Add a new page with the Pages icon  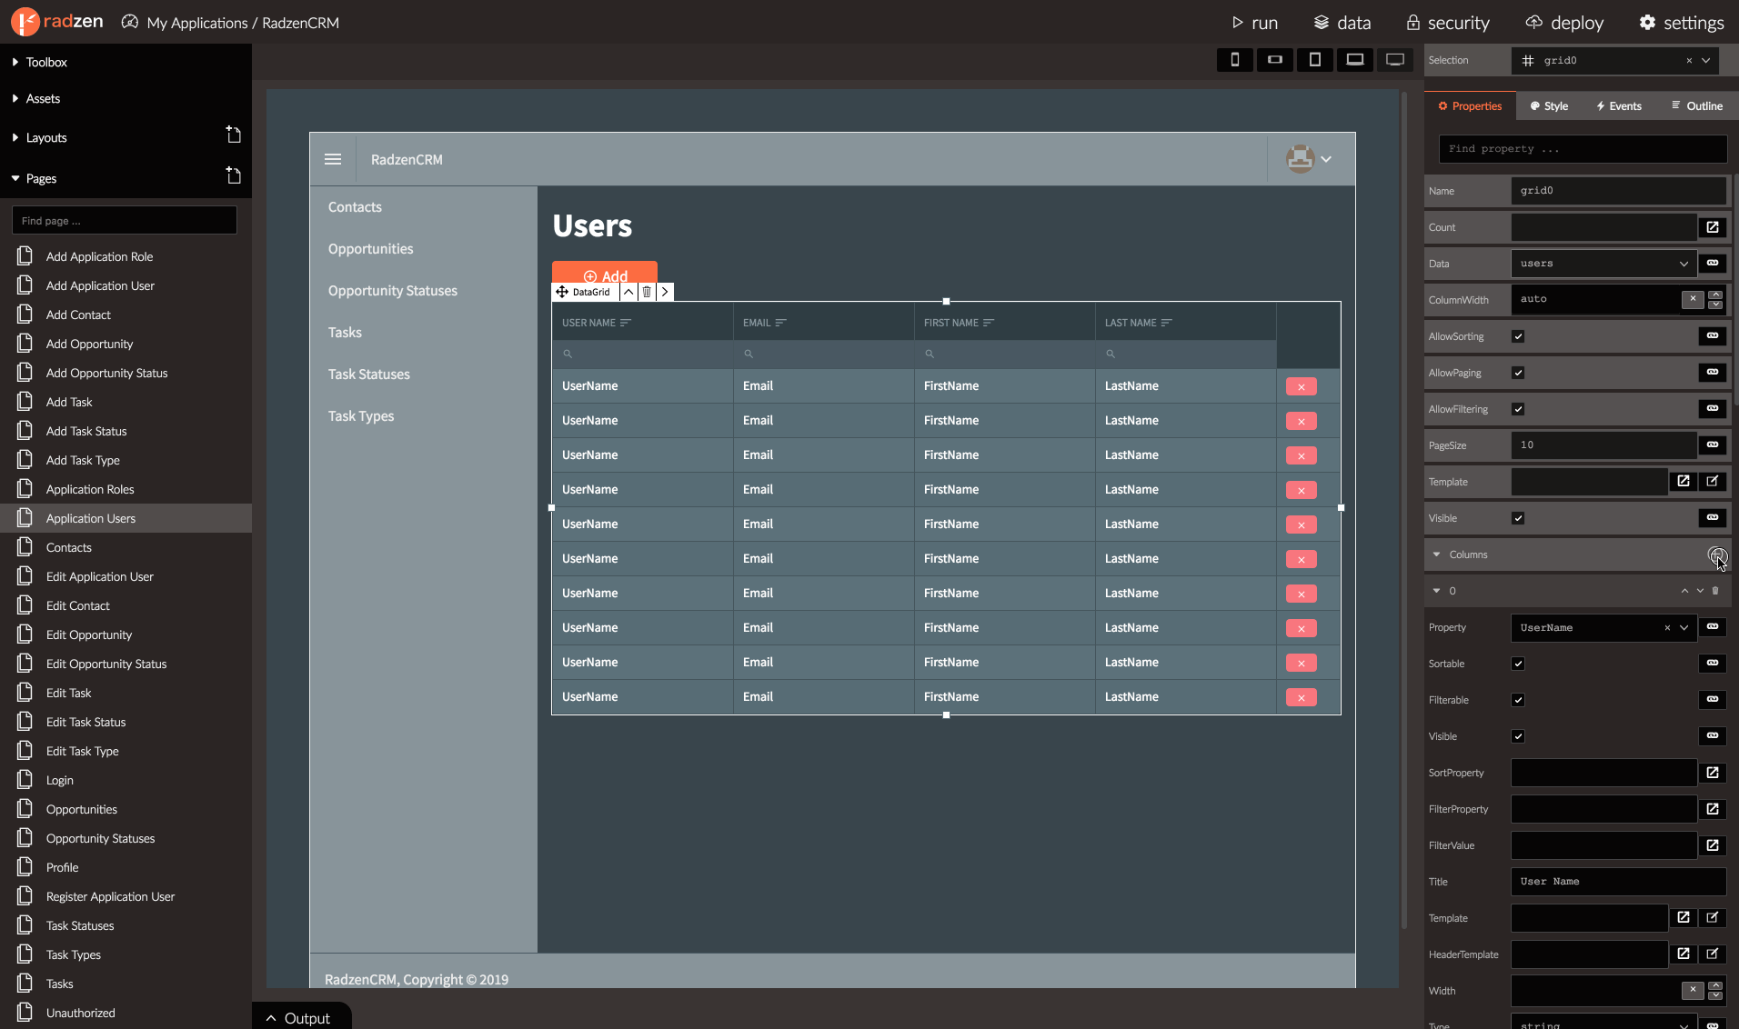pos(233,175)
